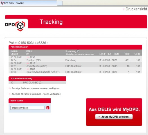Click DPD CLASSIC (D) code description
148x135 pixels.
click(33, 83)
